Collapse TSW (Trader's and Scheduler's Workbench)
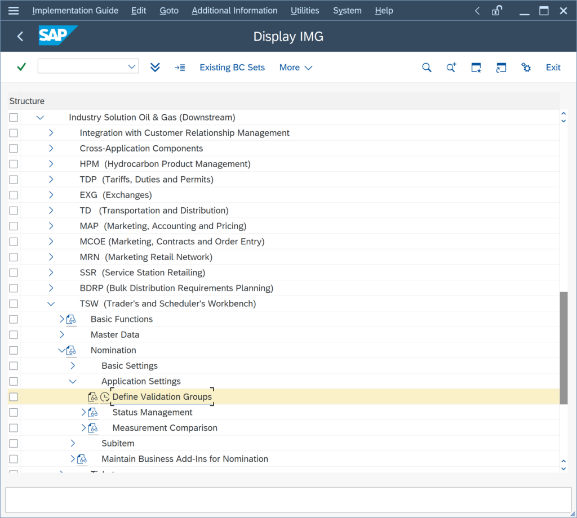Image resolution: width=577 pixels, height=518 pixels. point(51,303)
